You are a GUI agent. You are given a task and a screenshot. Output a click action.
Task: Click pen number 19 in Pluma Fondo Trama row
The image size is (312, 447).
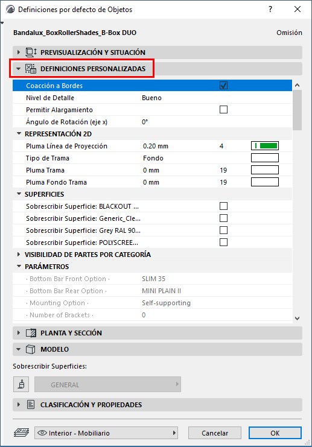pos(223,182)
